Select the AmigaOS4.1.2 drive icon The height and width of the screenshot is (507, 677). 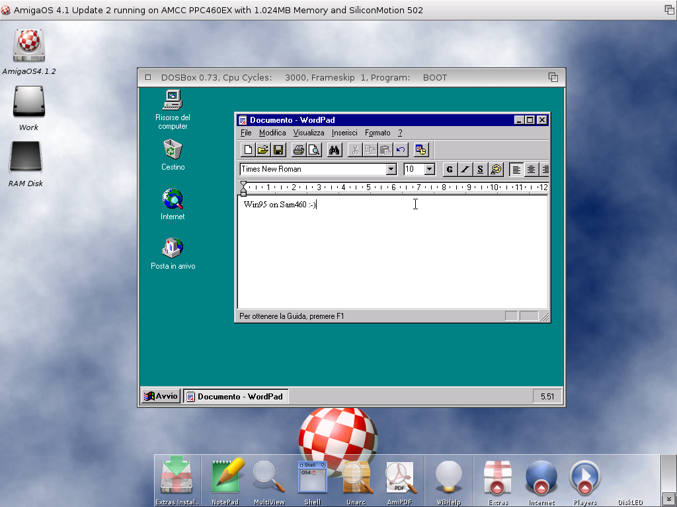coord(29,51)
